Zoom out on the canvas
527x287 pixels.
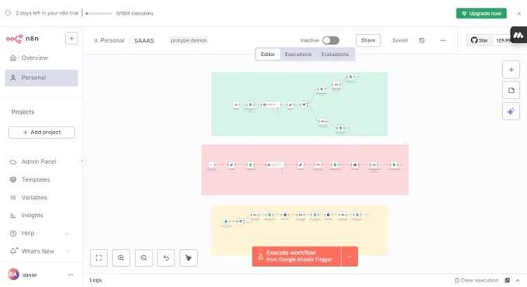(x=143, y=258)
